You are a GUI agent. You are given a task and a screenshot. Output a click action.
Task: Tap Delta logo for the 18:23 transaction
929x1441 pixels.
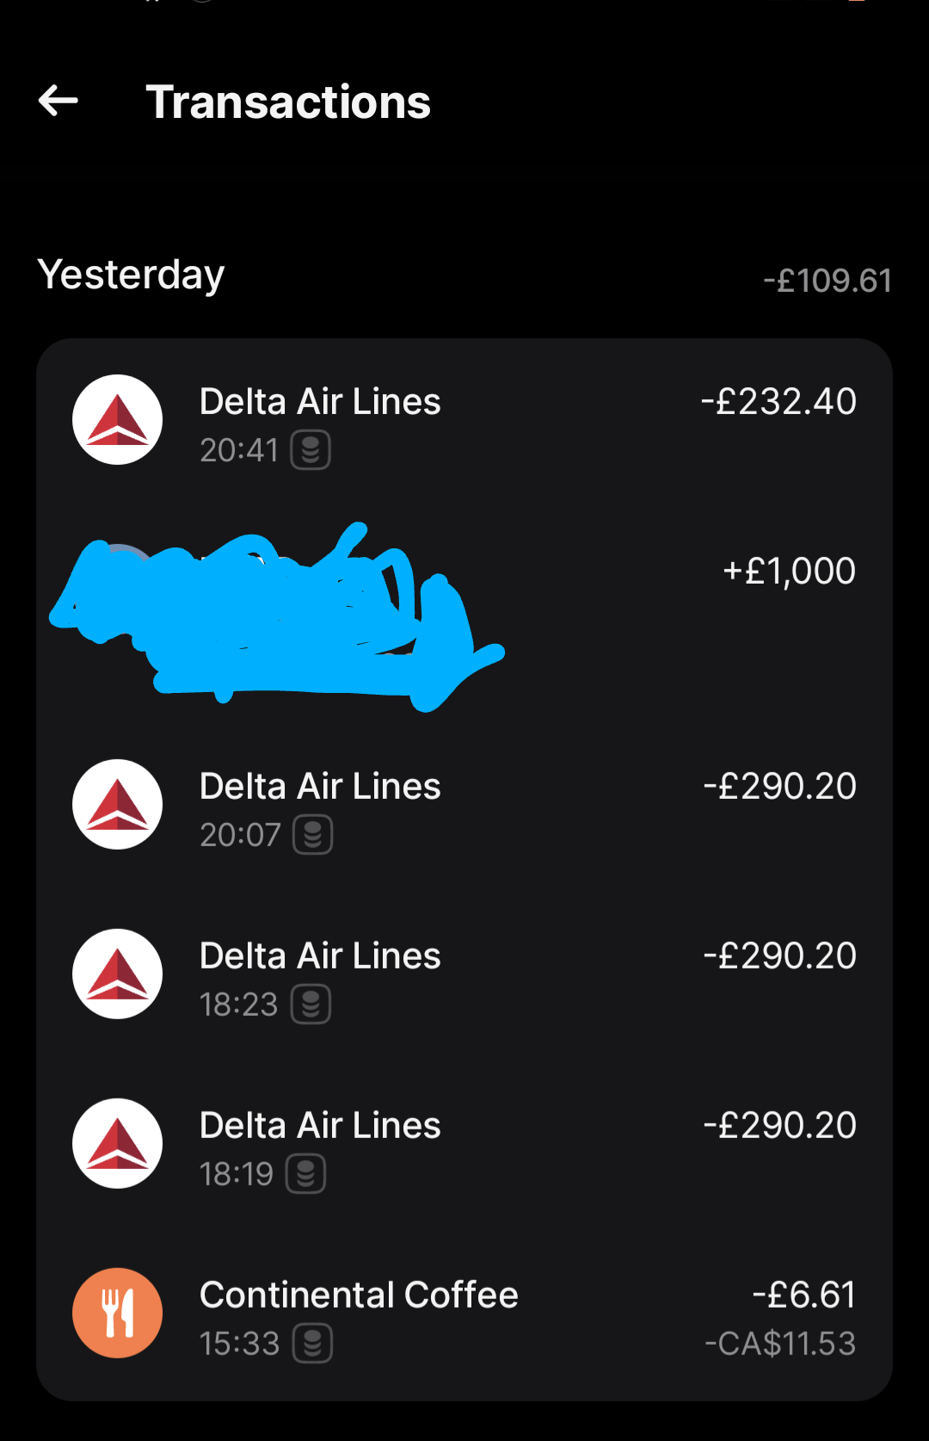(x=117, y=974)
